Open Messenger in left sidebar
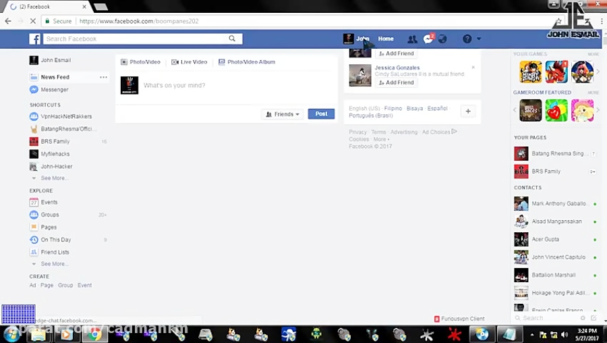This screenshot has height=343, width=607. pyautogui.click(x=55, y=90)
